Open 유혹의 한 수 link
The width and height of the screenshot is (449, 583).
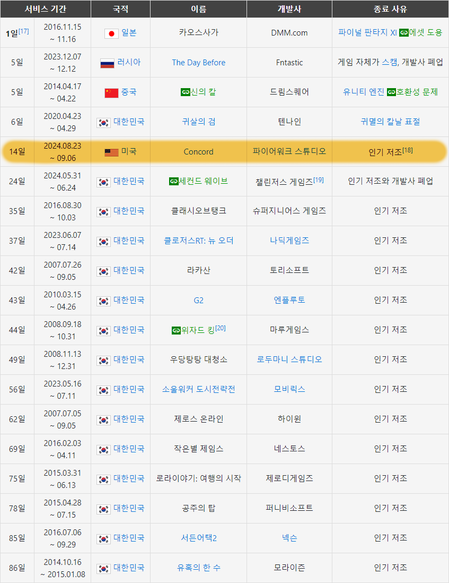(198, 568)
